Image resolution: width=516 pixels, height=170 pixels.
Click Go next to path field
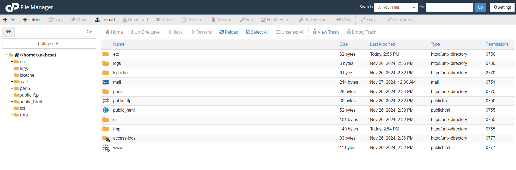point(89,32)
